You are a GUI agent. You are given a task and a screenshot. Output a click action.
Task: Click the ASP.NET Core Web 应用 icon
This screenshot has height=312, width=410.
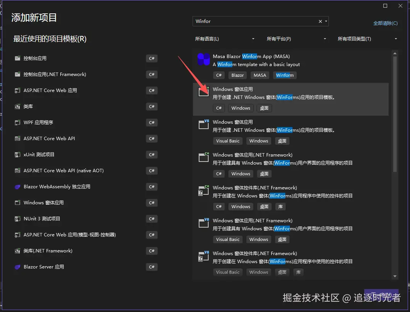point(18,91)
